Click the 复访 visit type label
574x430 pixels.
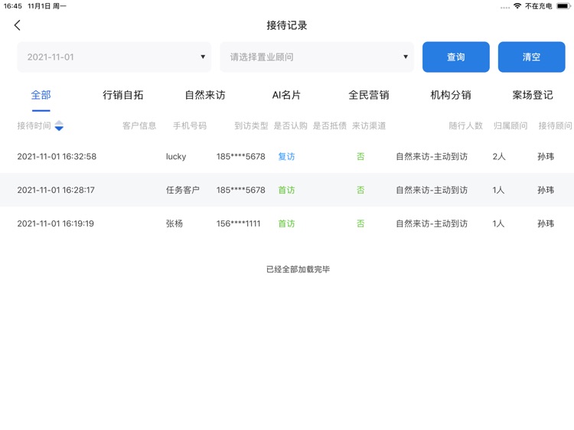286,157
